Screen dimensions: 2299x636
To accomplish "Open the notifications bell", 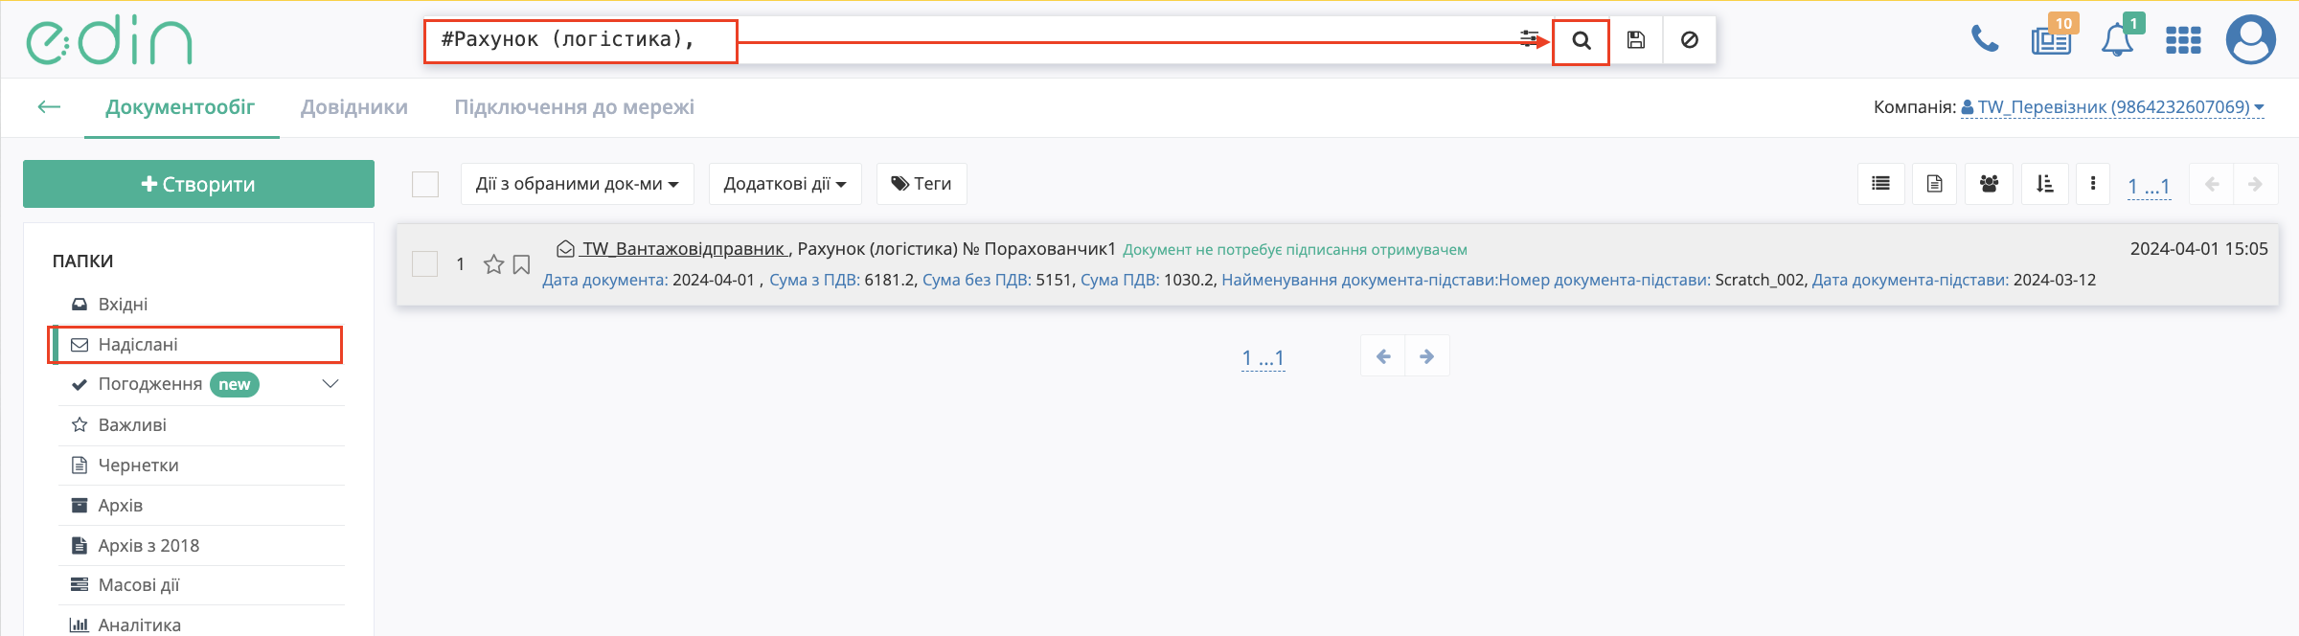I will (x=2117, y=41).
